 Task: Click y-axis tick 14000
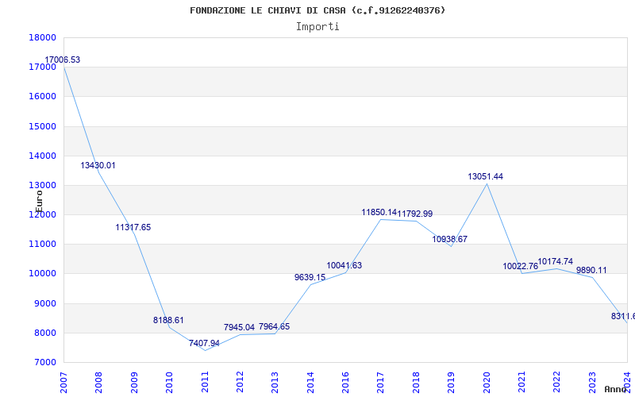click(42, 156)
